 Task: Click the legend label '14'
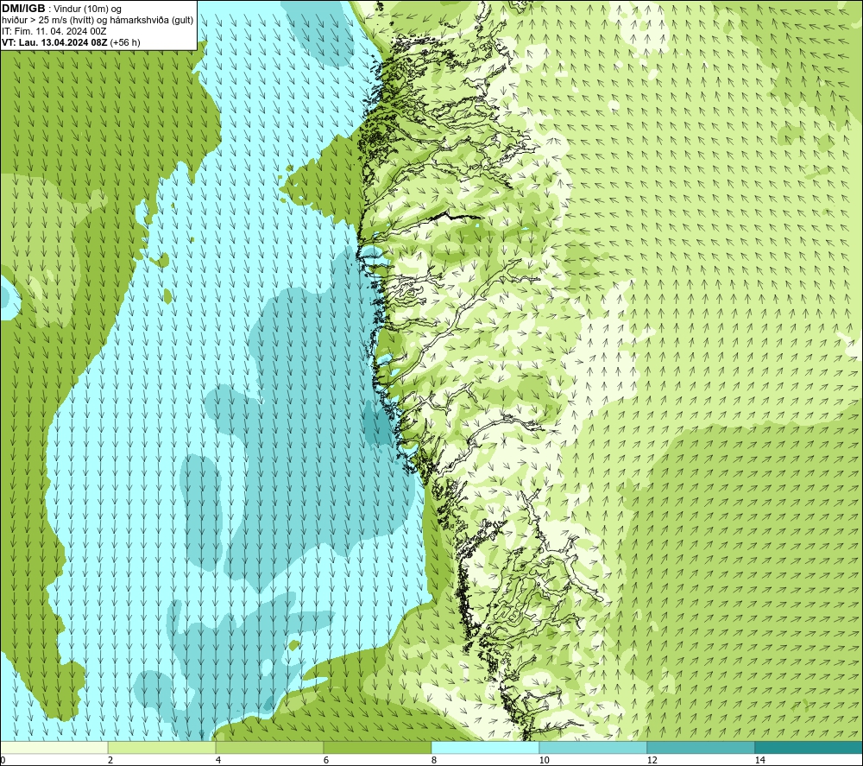point(759,761)
